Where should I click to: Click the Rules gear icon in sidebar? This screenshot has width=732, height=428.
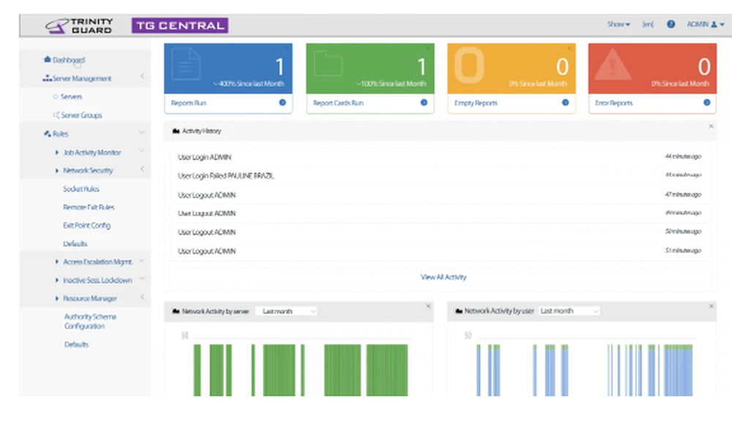(x=46, y=133)
